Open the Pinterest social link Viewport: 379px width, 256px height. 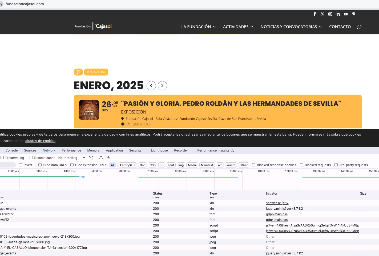pos(353,14)
